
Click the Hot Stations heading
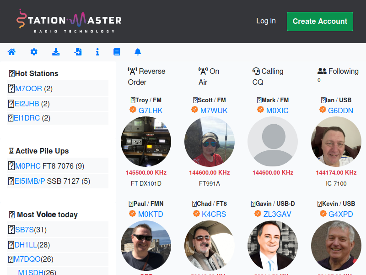coord(33,73)
